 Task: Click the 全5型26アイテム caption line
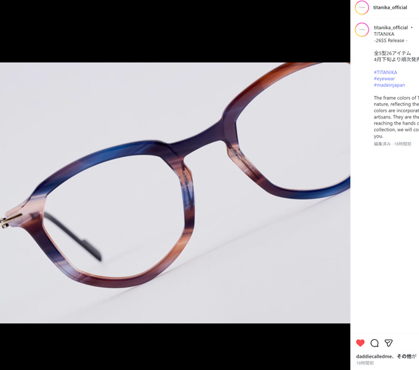click(392, 53)
